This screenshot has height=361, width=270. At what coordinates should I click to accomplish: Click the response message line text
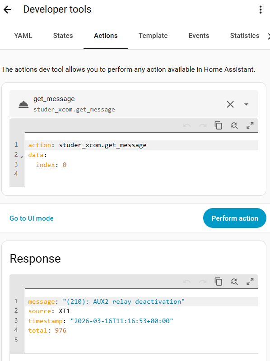click(107, 301)
